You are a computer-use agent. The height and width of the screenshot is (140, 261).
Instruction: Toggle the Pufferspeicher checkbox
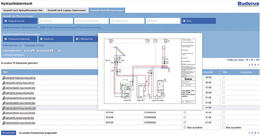point(77,39)
